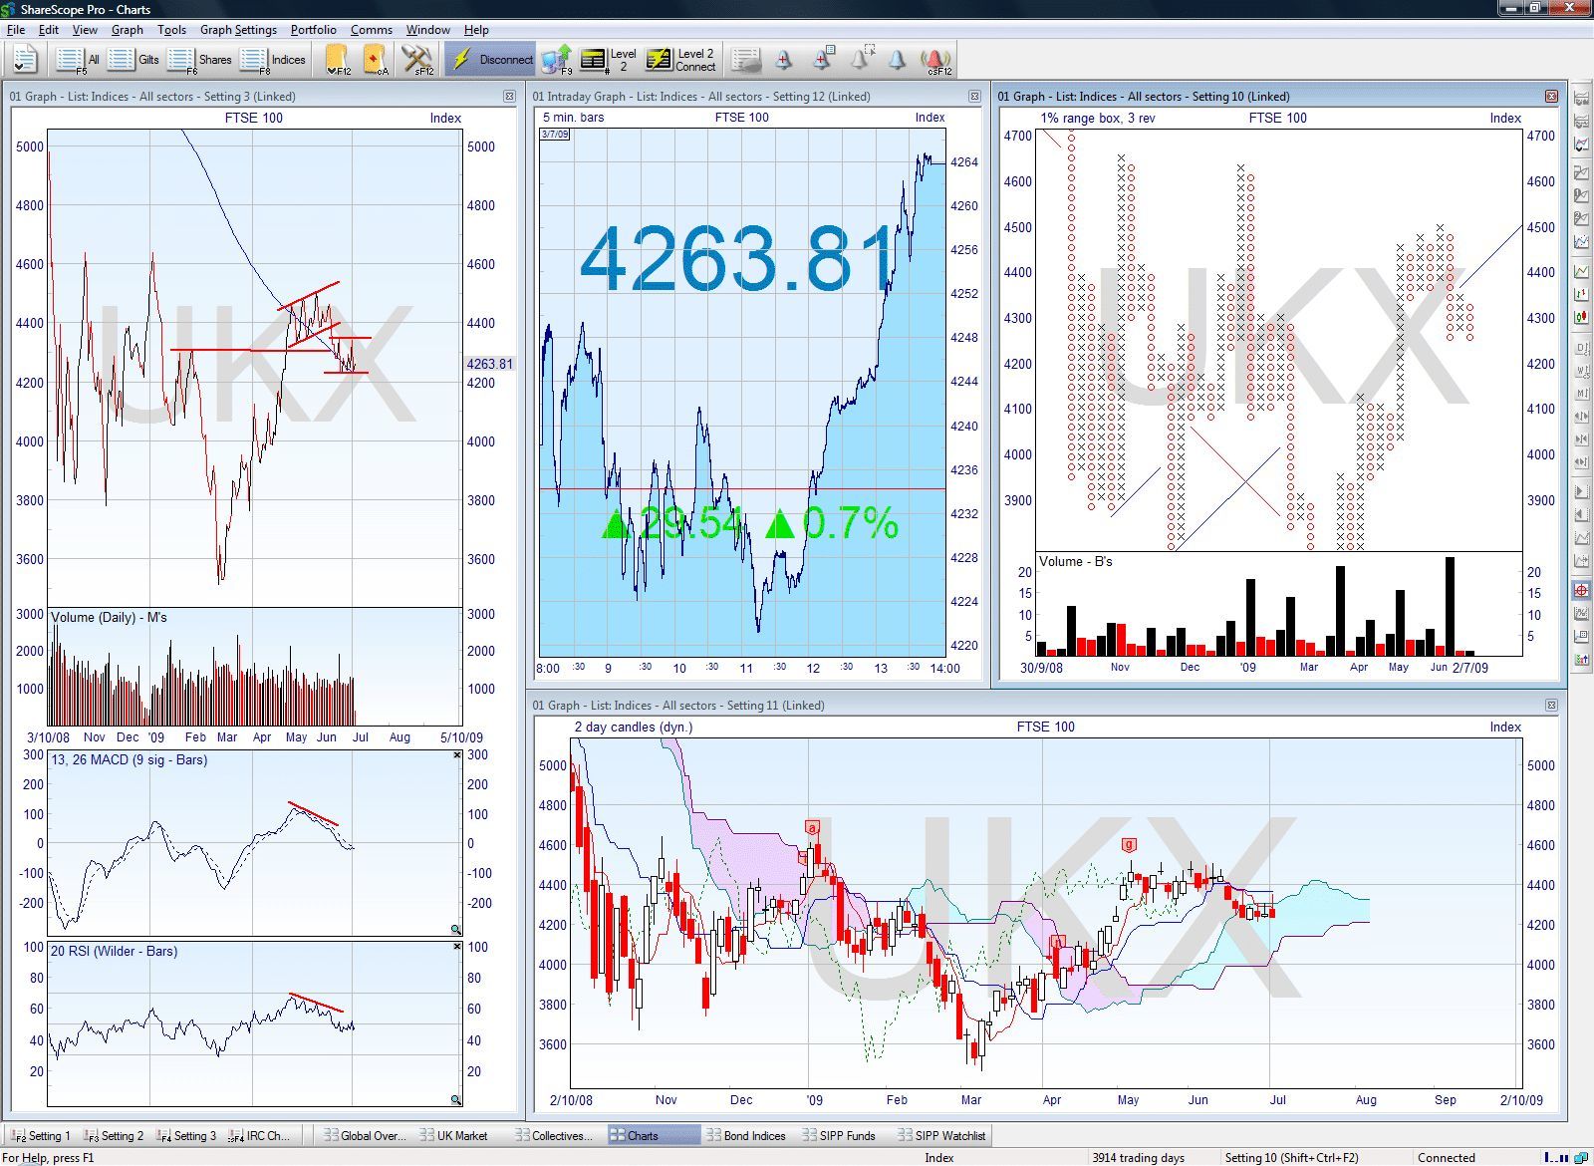
Task: Click the magnifier in RSI pane
Action: 456,1100
